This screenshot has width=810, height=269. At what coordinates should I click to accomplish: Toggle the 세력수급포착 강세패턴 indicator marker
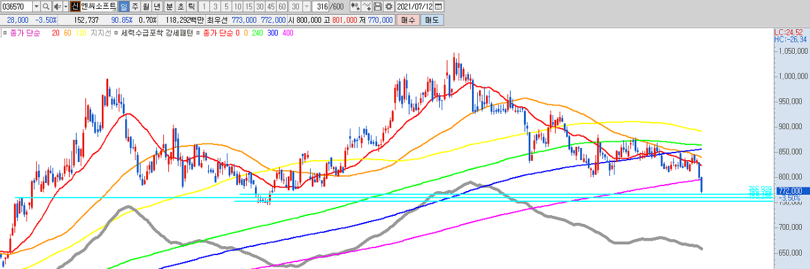tap(116, 32)
